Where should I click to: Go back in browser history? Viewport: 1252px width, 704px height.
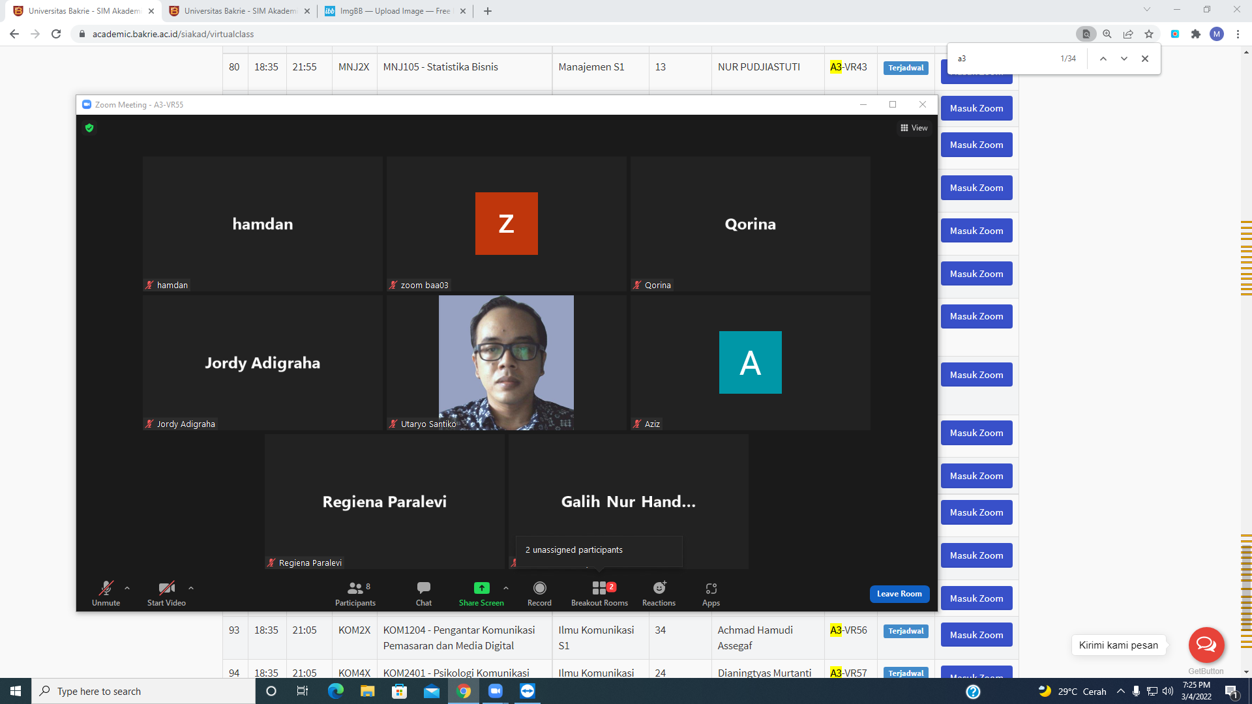pos(14,34)
